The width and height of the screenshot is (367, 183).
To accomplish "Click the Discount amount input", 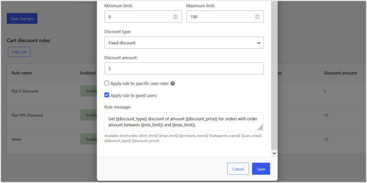I will click(x=184, y=68).
